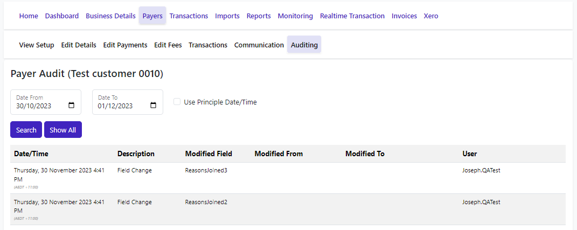Click the Date/Time column header
Viewport: 577px width, 230px height.
pos(31,154)
